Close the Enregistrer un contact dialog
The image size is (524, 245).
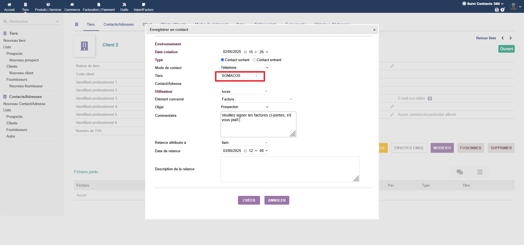point(374,30)
